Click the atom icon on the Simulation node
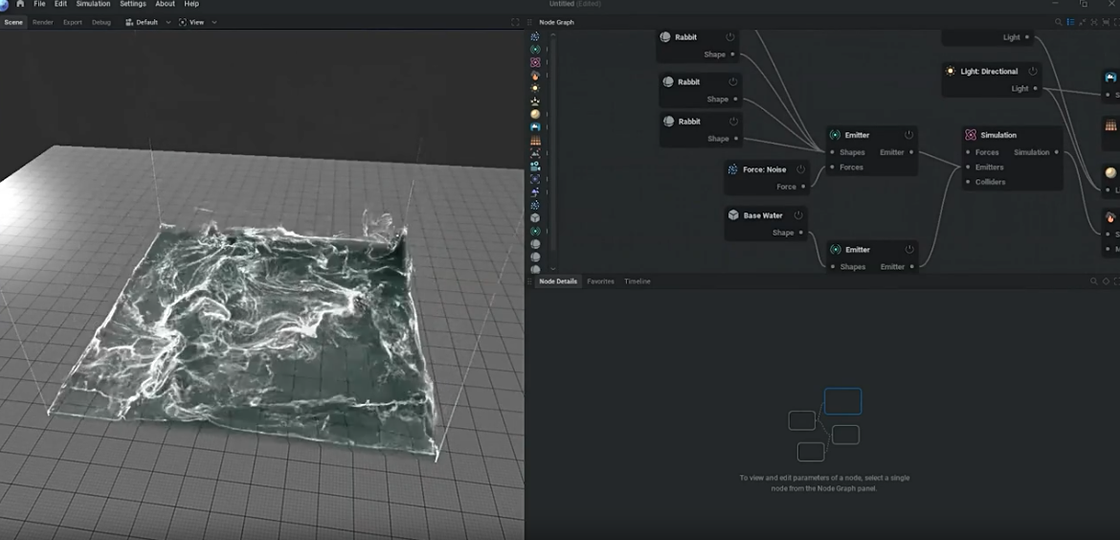This screenshot has height=540, width=1120. [970, 135]
